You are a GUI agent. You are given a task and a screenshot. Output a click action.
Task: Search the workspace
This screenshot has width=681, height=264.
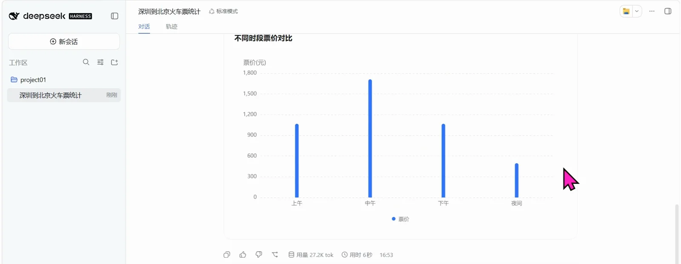pos(86,62)
